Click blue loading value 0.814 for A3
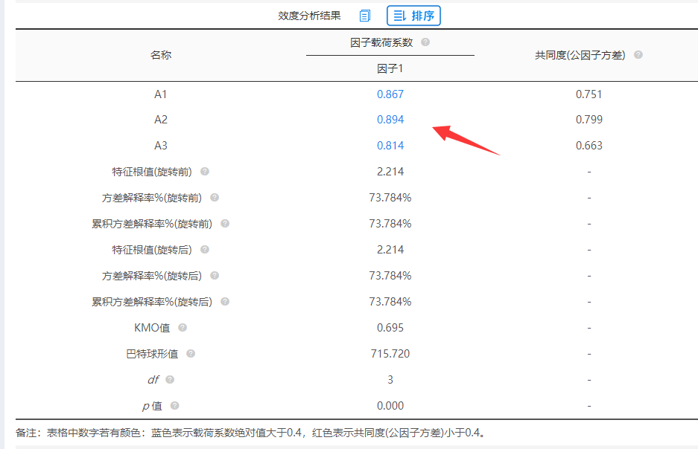The image size is (698, 449). (390, 146)
